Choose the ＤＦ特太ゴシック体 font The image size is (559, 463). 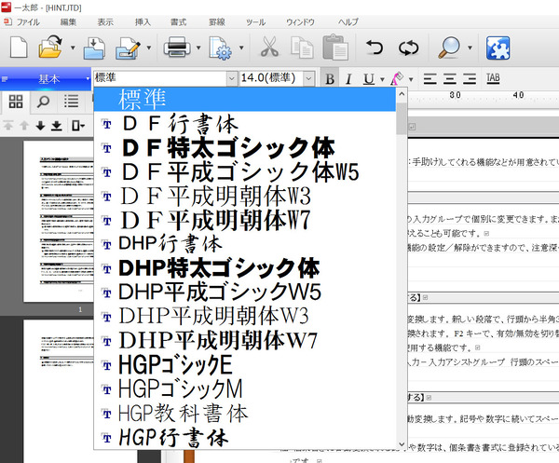tap(244, 148)
